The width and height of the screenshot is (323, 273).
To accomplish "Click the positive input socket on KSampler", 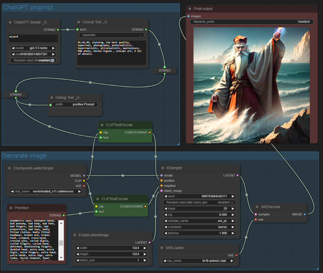I will [x=162, y=181].
